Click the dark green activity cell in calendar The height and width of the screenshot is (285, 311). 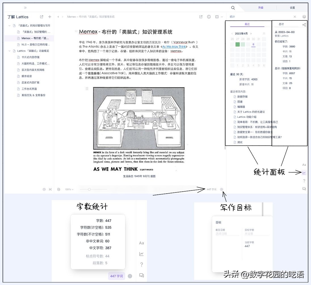[238, 45]
